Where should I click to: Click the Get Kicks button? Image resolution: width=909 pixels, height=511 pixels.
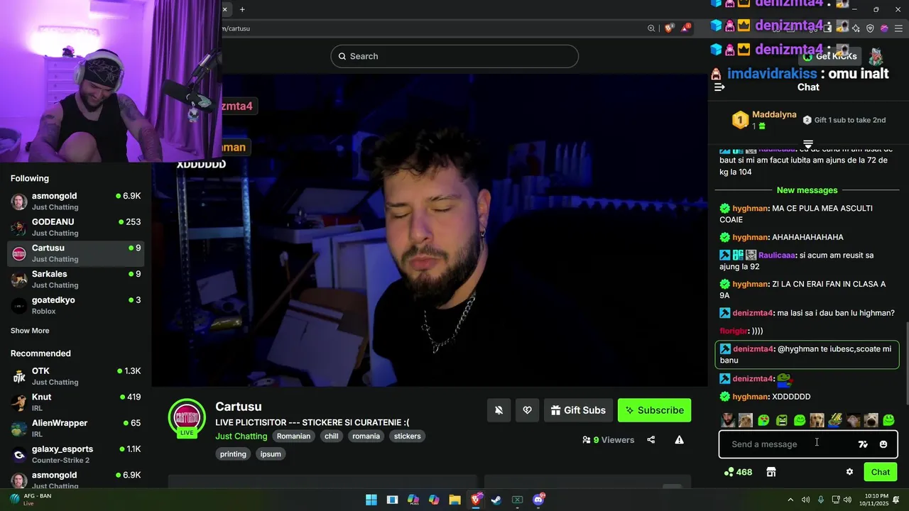830,56
